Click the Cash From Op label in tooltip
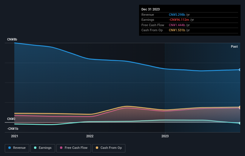The height and width of the screenshot is (156, 245). 152,30
